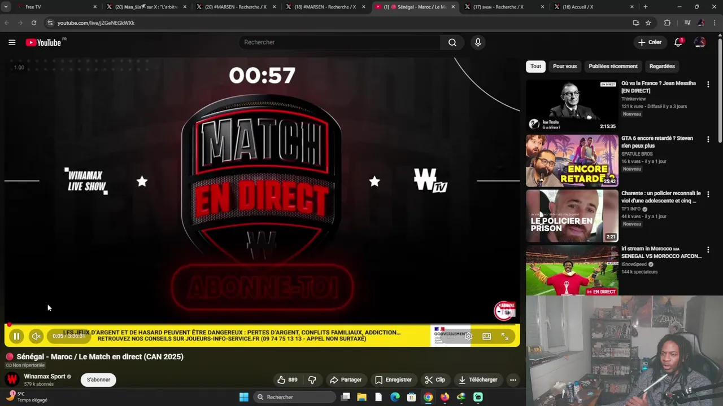The width and height of the screenshot is (723, 406).
Task: Save video with 'Enregistrer' button
Action: [394, 379]
